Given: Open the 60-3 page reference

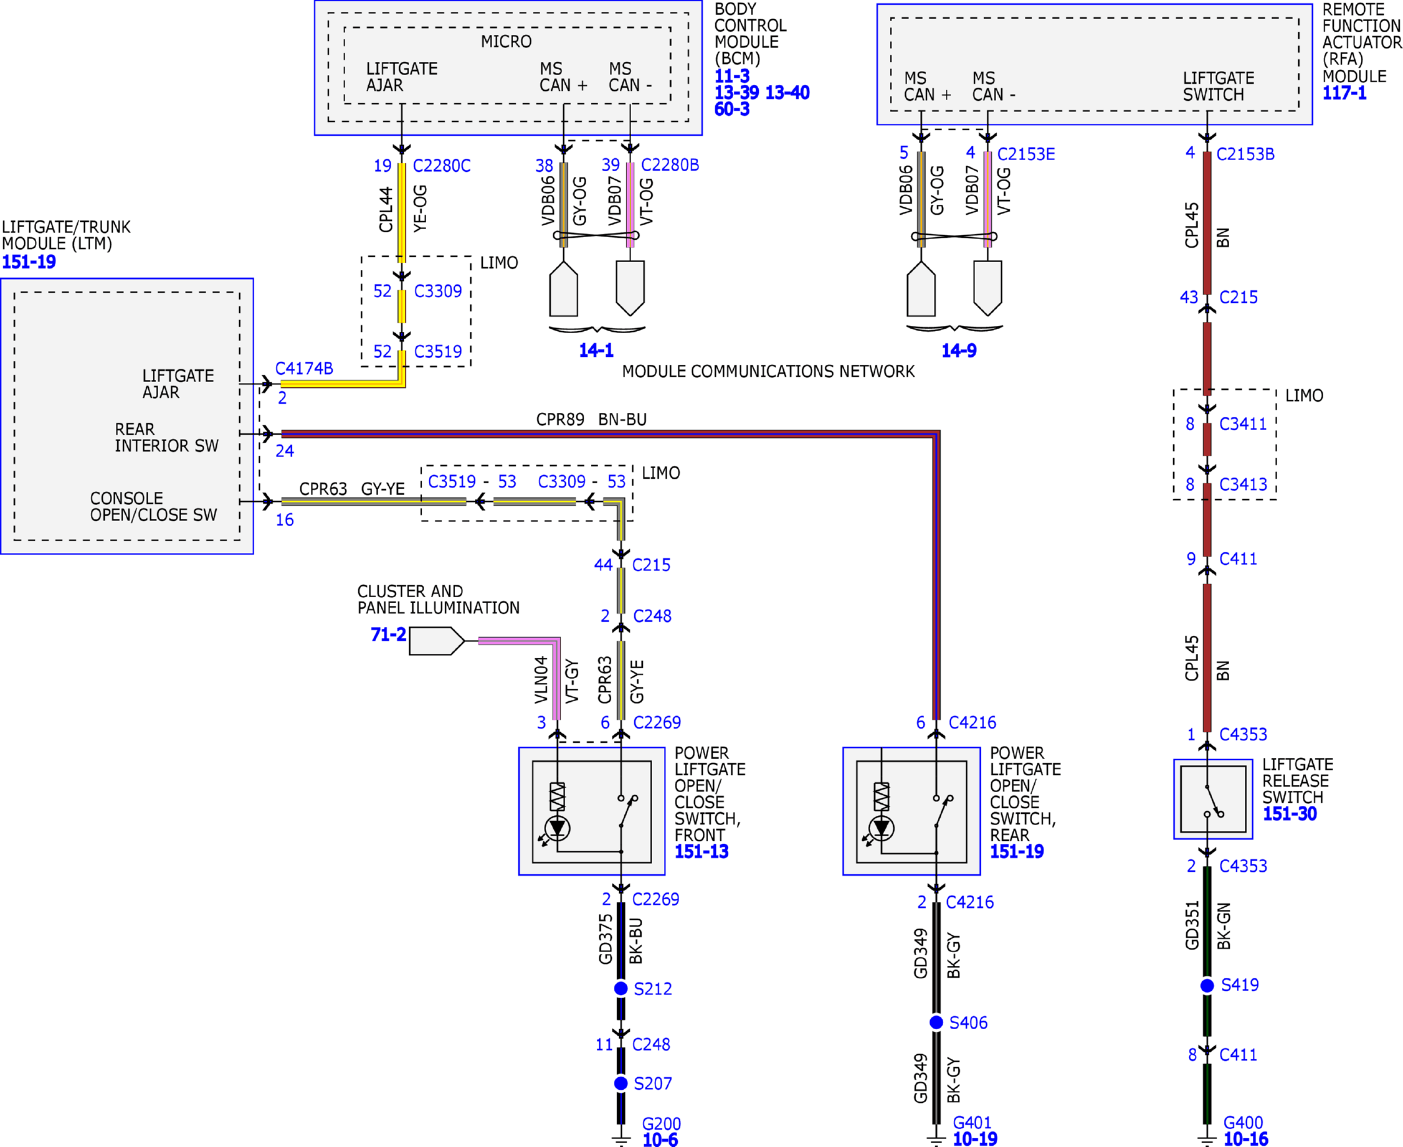Looking at the screenshot, I should [732, 109].
